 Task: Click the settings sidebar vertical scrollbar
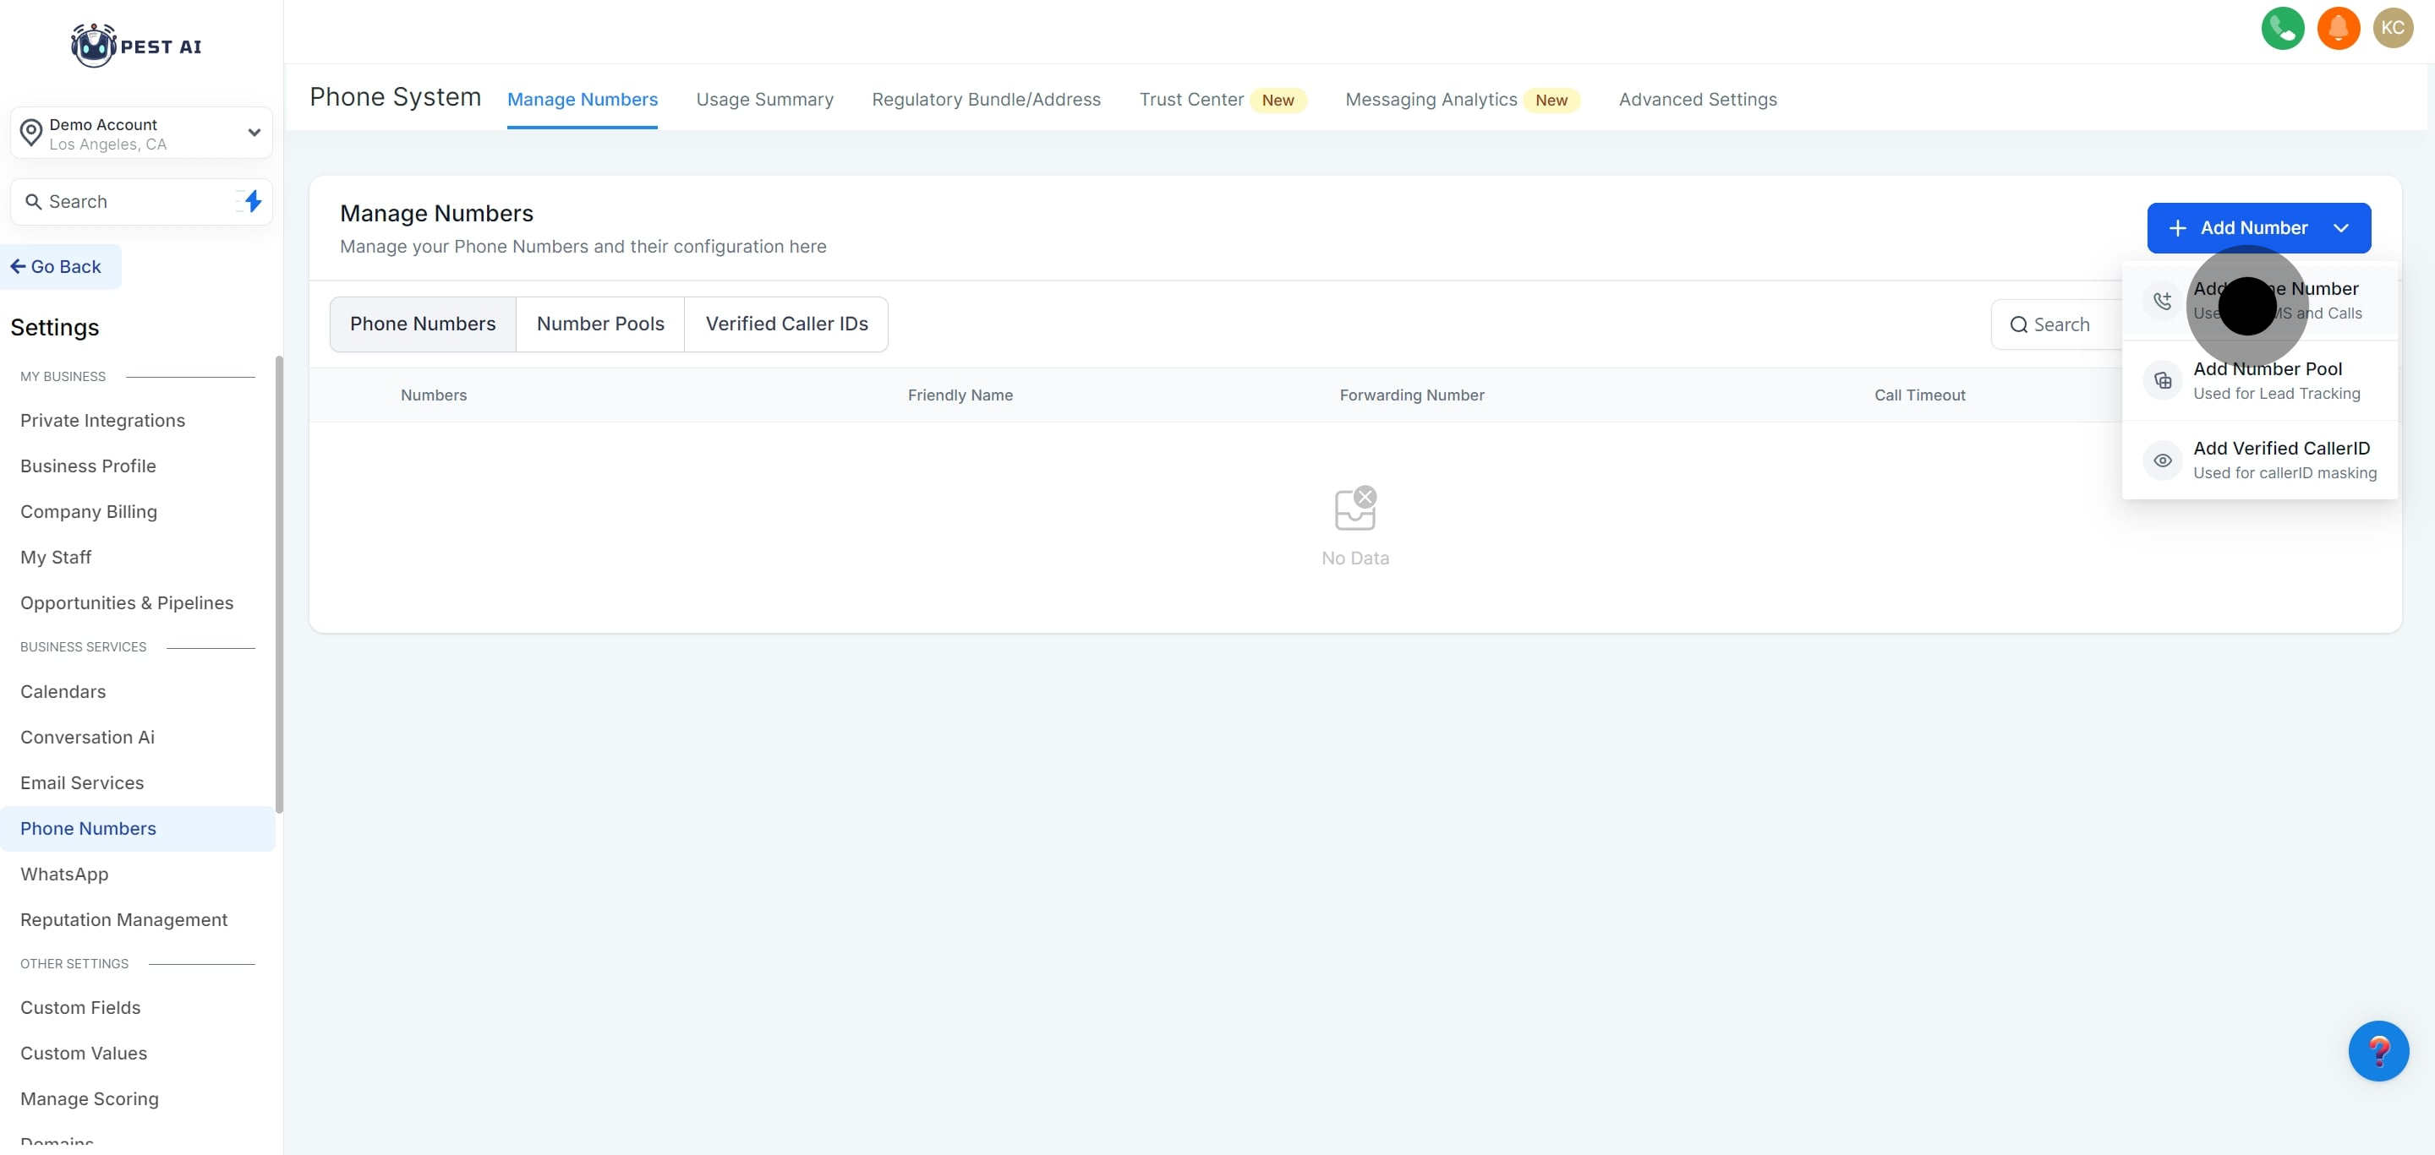click(x=279, y=585)
